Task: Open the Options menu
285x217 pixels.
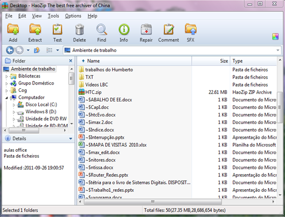Action: tap(73, 16)
